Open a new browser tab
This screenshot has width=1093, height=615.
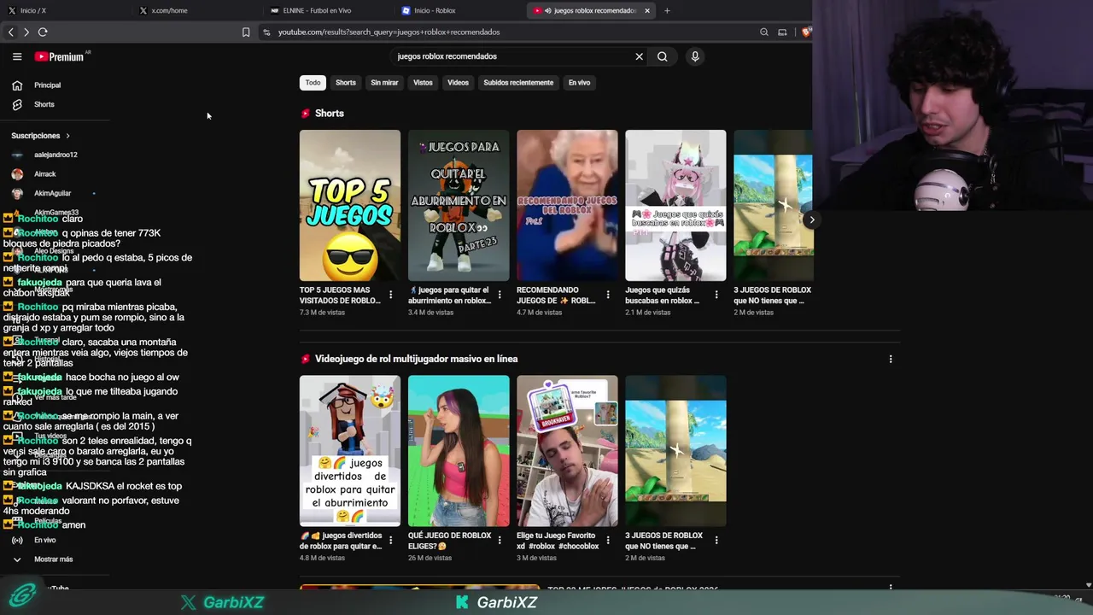(x=667, y=10)
